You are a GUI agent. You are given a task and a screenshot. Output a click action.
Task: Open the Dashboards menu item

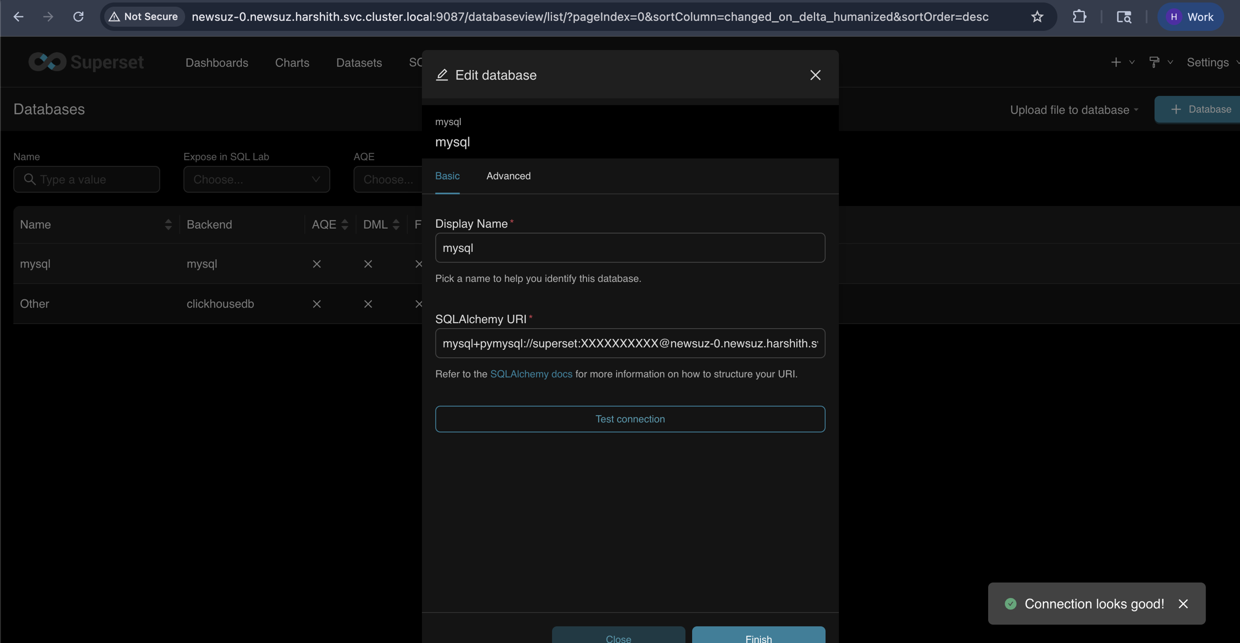click(x=217, y=63)
